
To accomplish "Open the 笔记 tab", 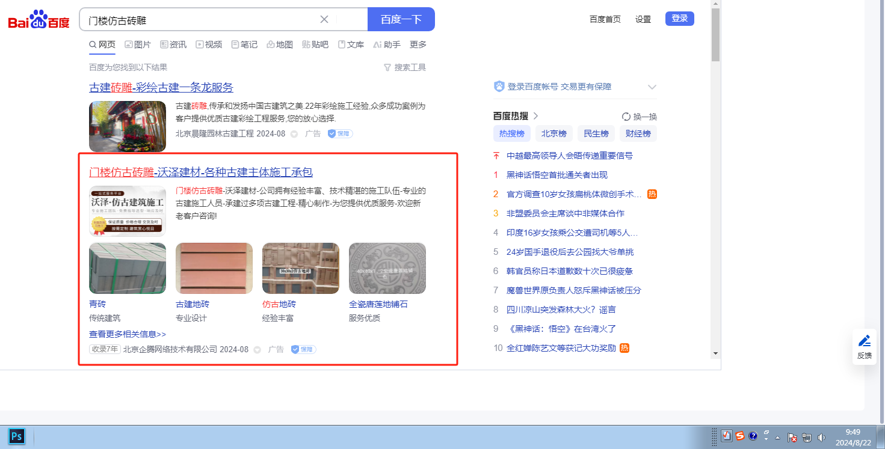I will [244, 44].
